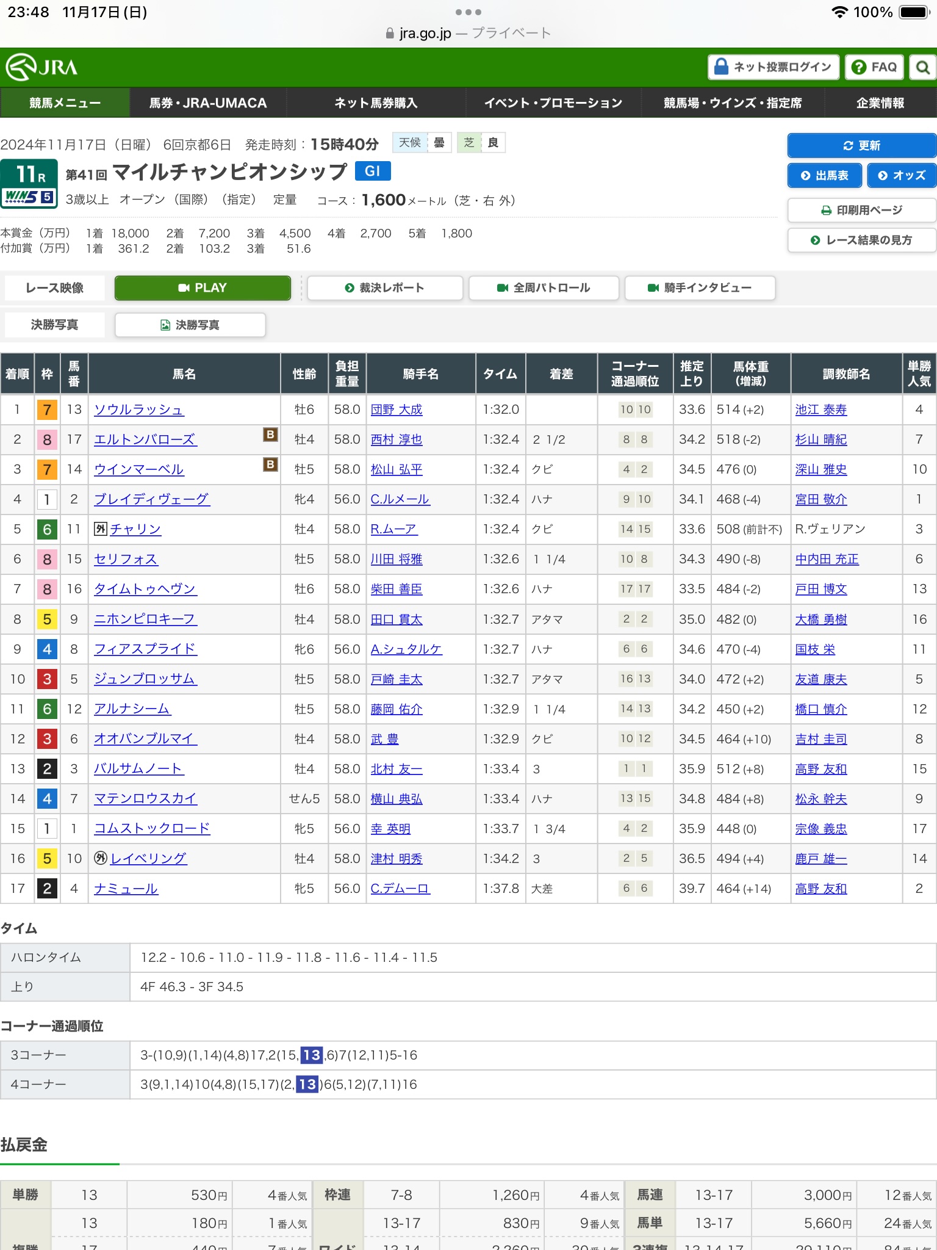The image size is (937, 1250).
Task: Open horse ジュンブロッサム page
Action: 145,679
